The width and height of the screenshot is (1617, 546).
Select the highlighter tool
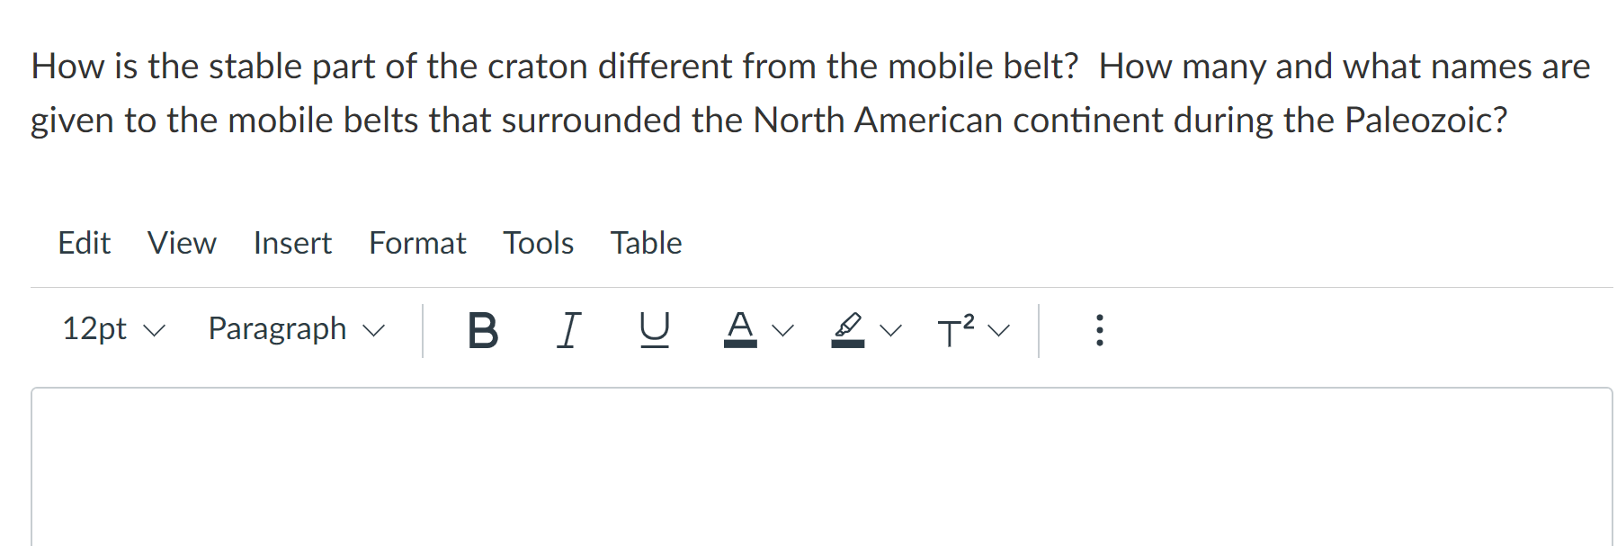coord(846,330)
